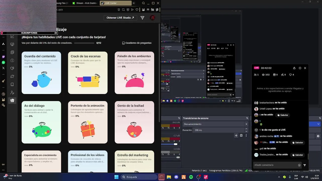Expand the blue dropdown arrow in OBS right panel

(x=318, y=124)
